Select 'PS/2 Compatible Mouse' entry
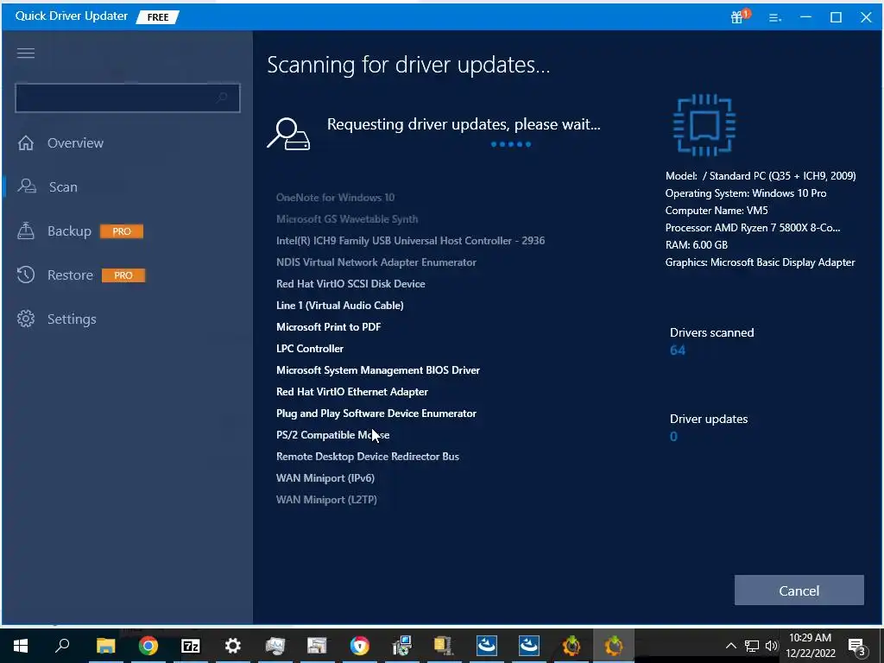 332,435
